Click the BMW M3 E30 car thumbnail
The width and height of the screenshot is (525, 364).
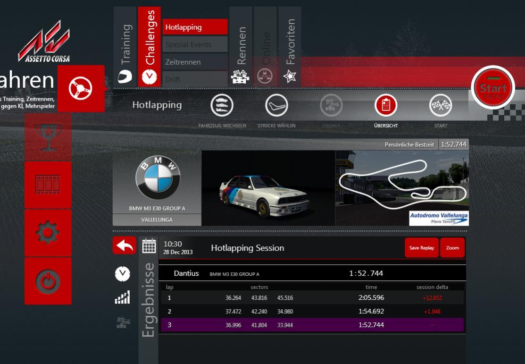point(268,188)
